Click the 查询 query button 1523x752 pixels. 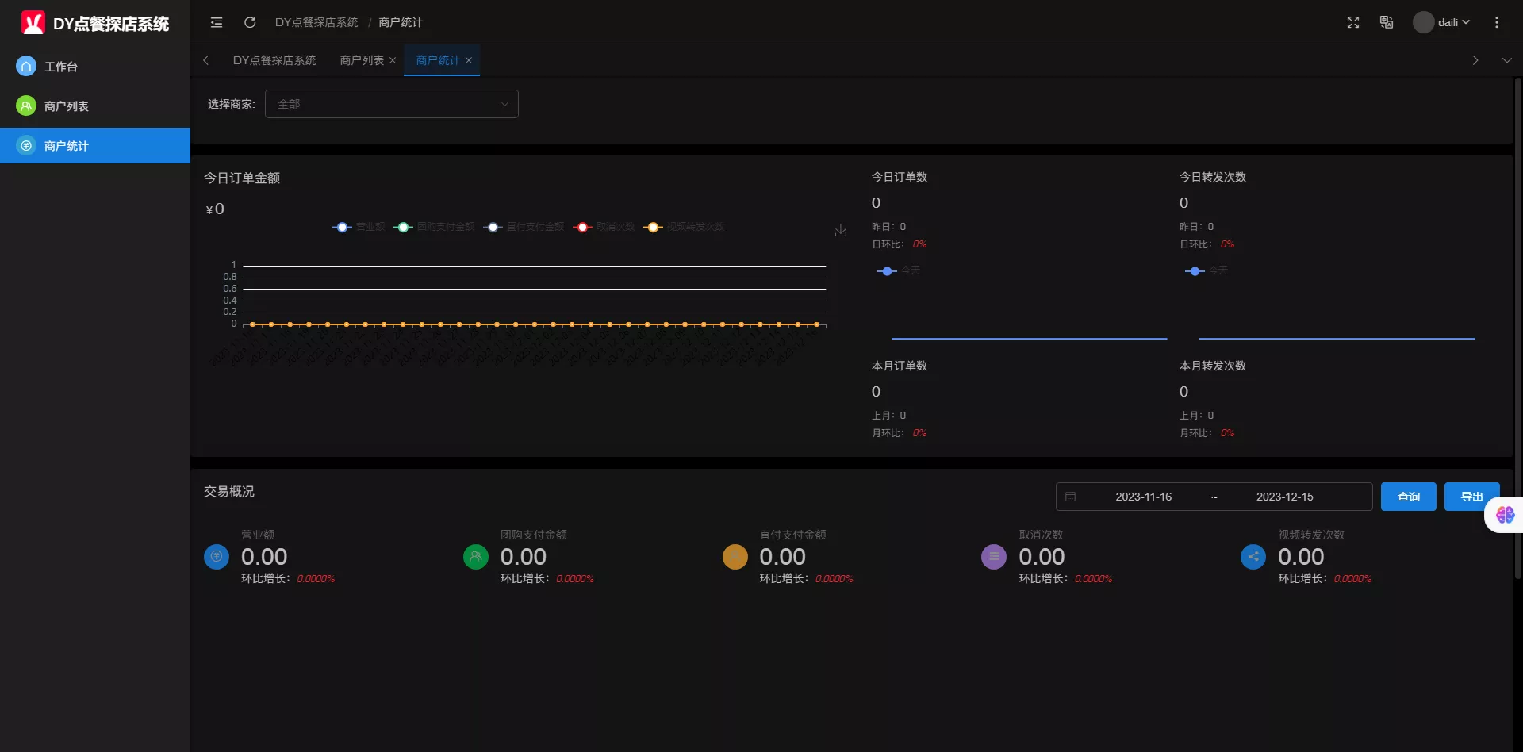(1408, 497)
